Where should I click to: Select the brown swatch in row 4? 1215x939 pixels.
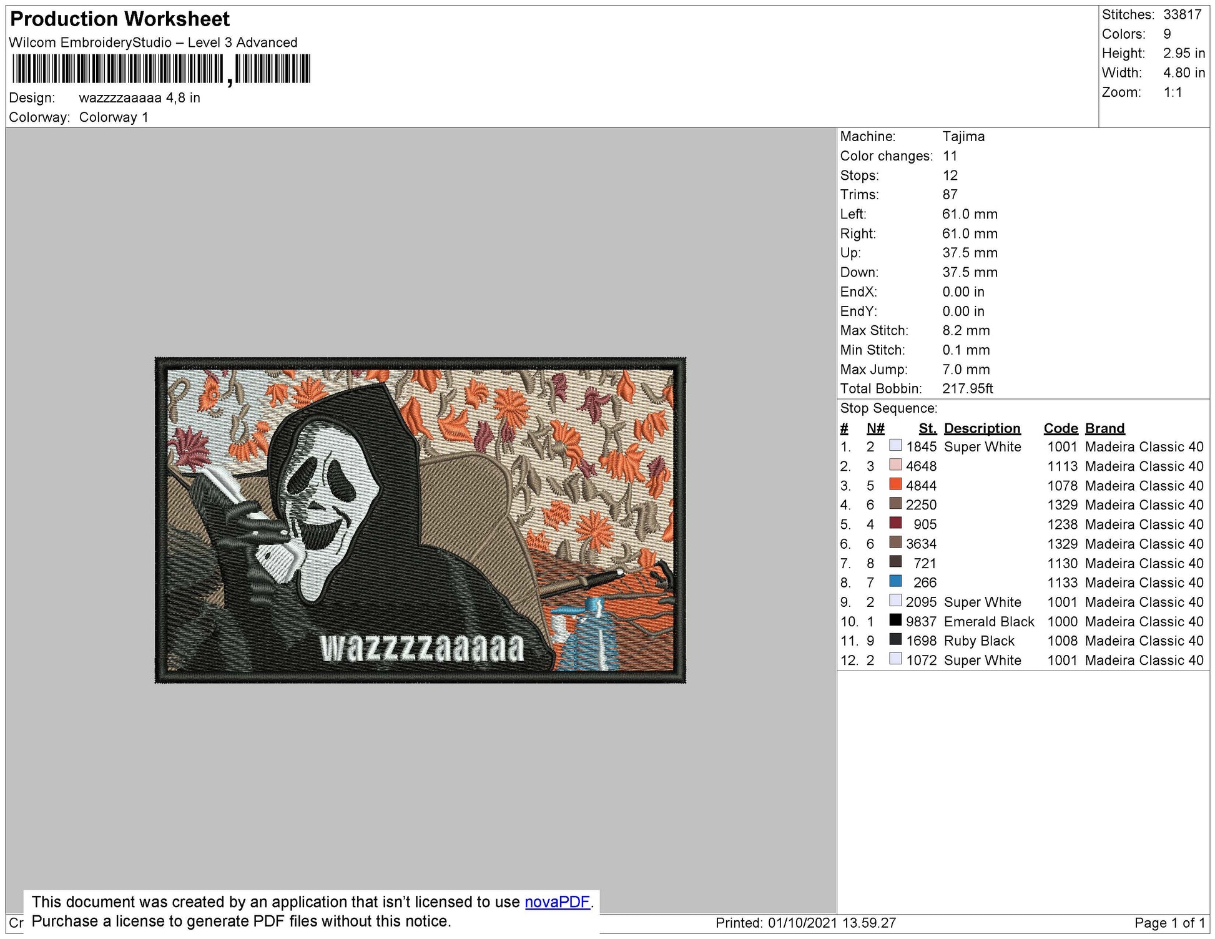pos(895,504)
